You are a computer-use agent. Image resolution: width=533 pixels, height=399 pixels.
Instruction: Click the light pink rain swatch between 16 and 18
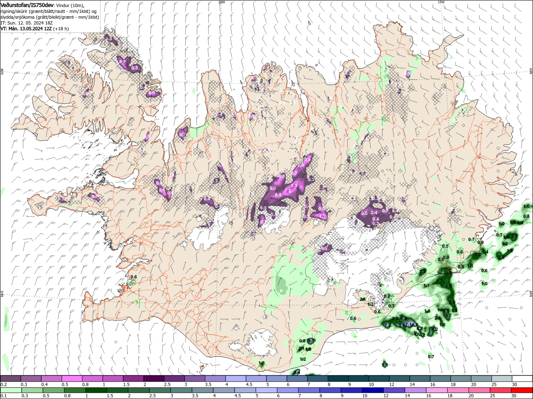pyautogui.click(x=436, y=390)
